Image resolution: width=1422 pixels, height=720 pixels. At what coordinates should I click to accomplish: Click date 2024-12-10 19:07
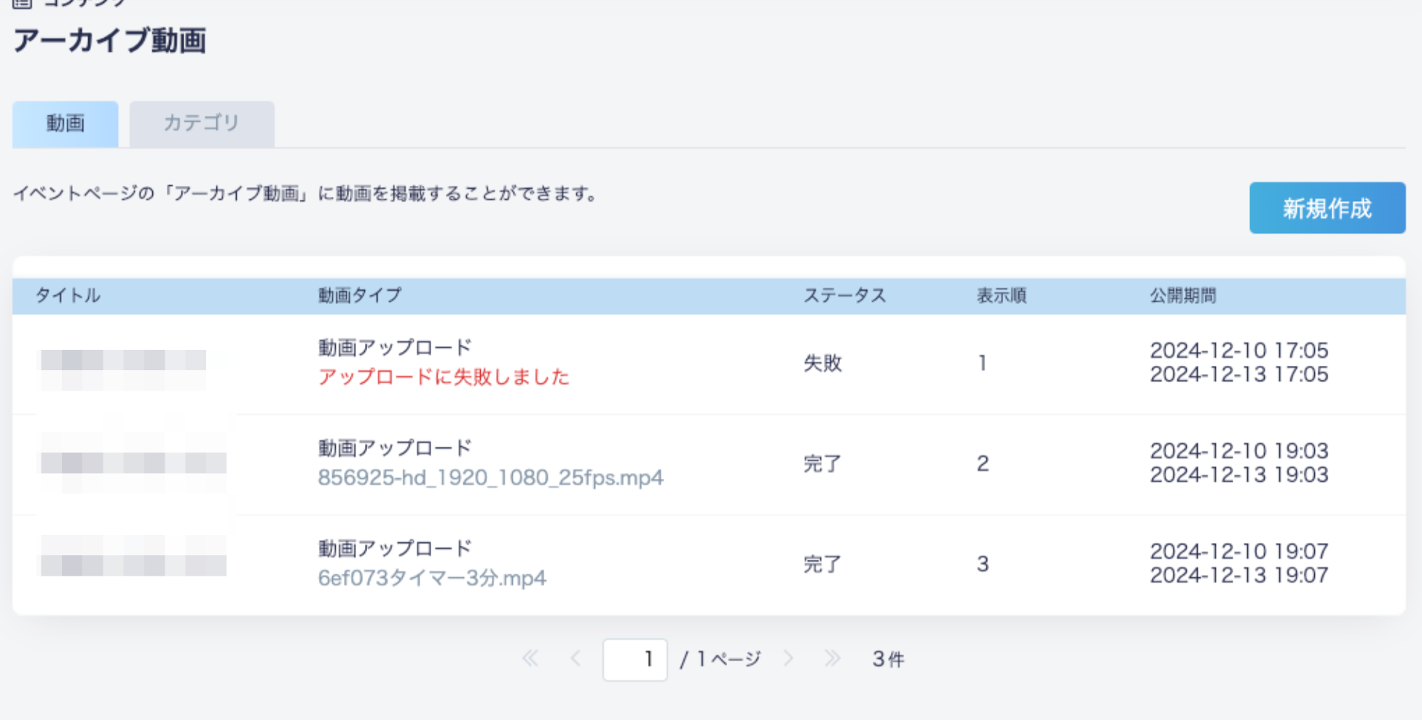point(1239,552)
